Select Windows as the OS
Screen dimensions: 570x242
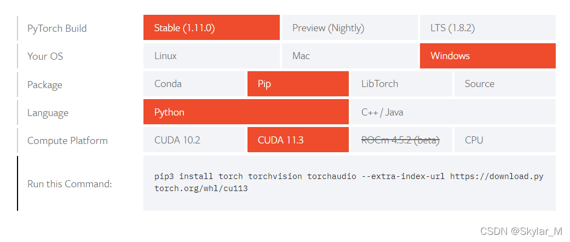(487, 56)
